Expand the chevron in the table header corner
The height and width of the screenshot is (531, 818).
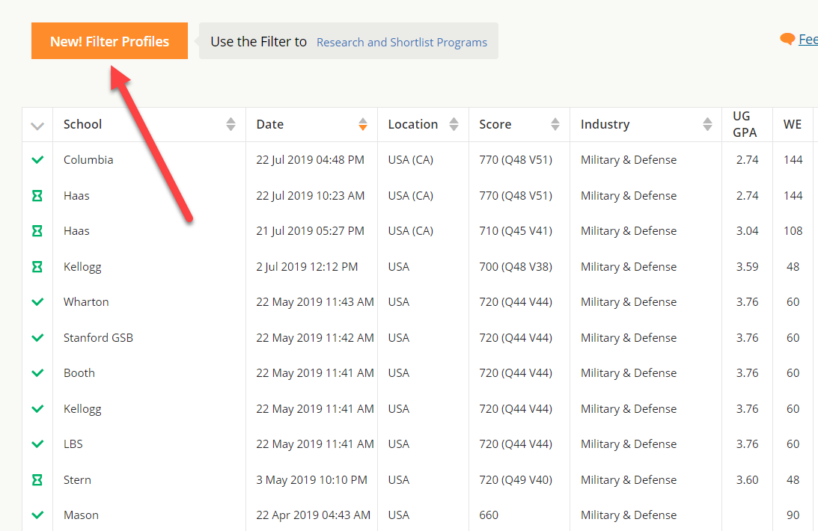pos(37,126)
